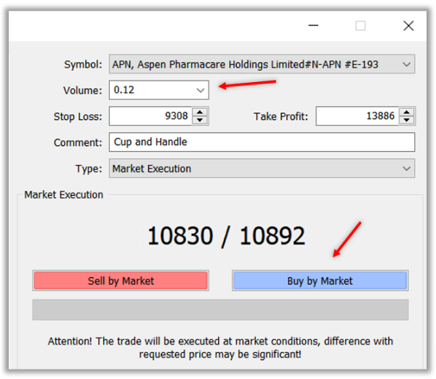Click the 'Market Execution' group heading
The width and height of the screenshot is (436, 379).
point(64,195)
